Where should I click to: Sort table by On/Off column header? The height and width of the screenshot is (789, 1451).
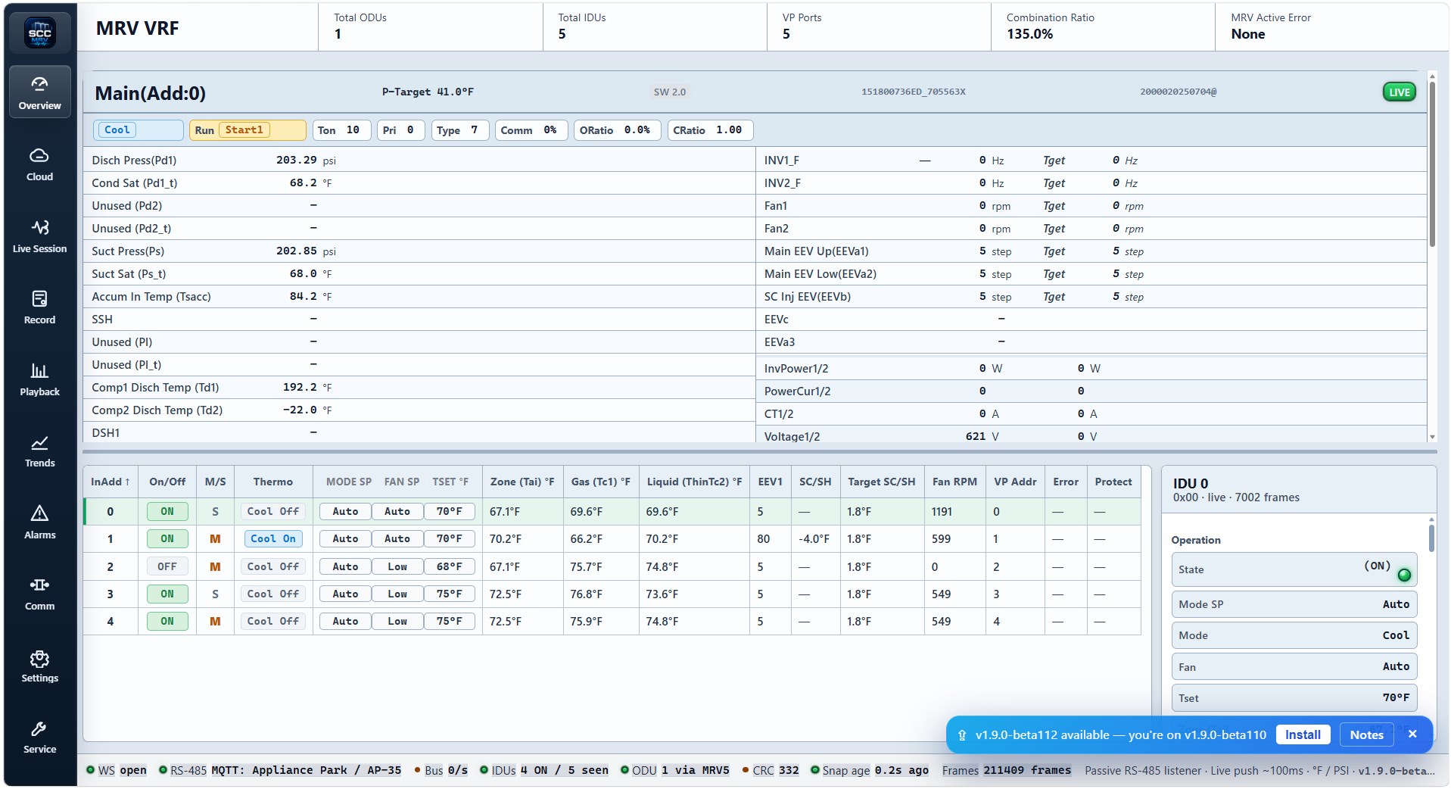click(167, 482)
